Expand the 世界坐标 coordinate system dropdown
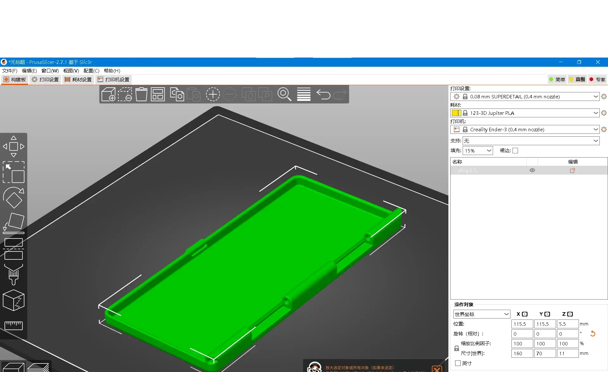 (506, 314)
